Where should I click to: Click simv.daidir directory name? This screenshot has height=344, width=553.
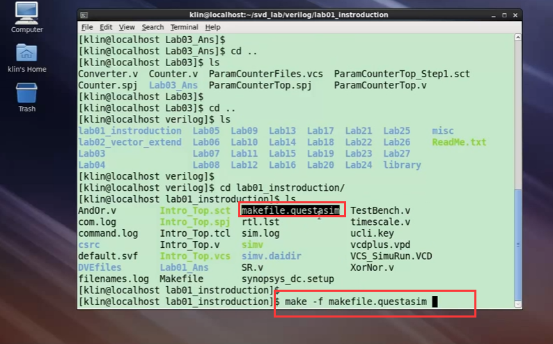click(x=272, y=256)
